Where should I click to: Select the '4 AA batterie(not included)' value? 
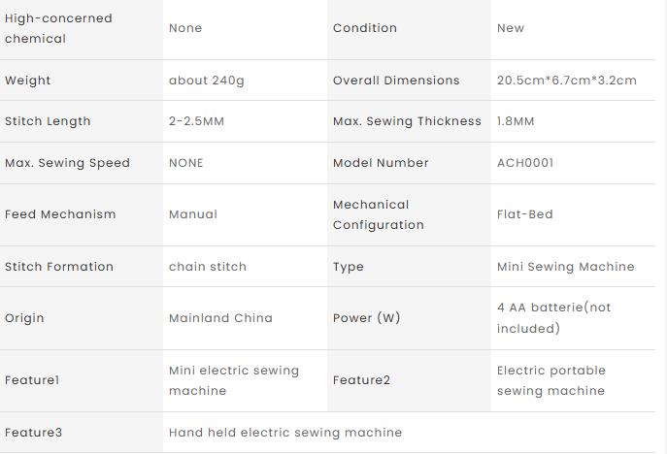553,318
